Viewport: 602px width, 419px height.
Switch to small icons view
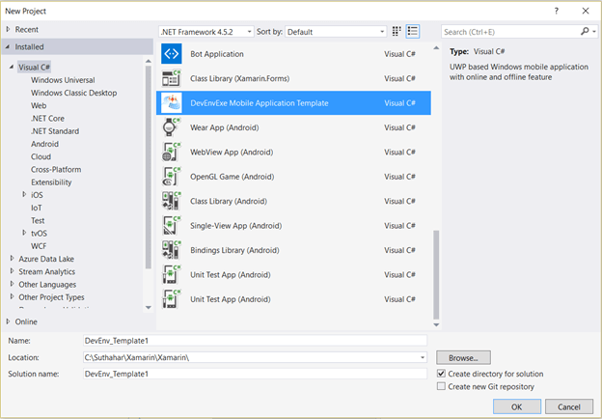(x=397, y=32)
